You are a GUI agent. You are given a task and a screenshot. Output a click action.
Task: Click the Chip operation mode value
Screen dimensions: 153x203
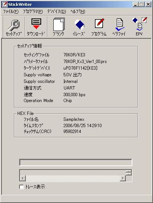[x=68, y=101]
